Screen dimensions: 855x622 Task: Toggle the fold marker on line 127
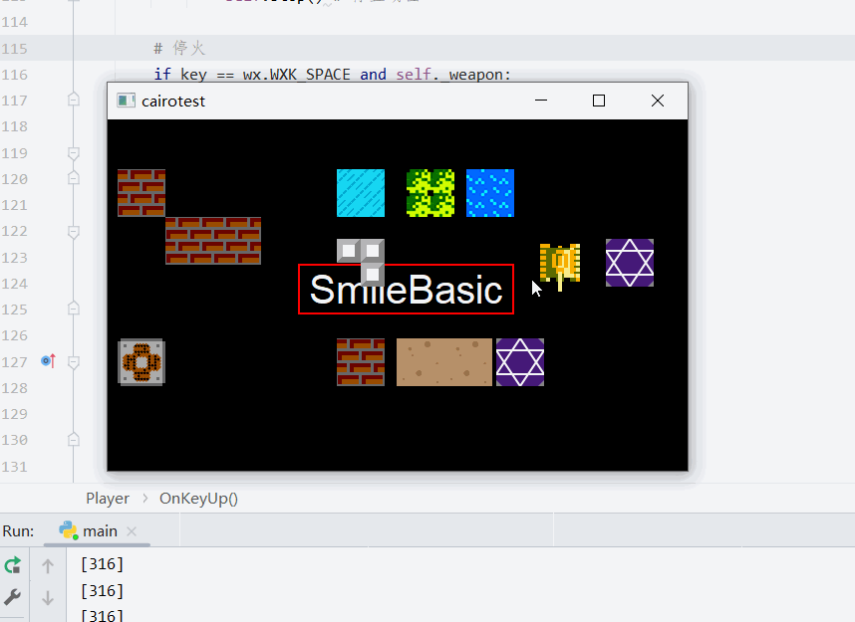click(x=74, y=362)
